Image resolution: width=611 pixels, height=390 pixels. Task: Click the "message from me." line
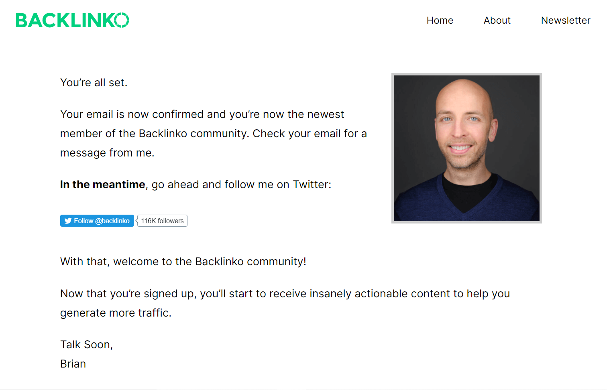pyautogui.click(x=107, y=153)
